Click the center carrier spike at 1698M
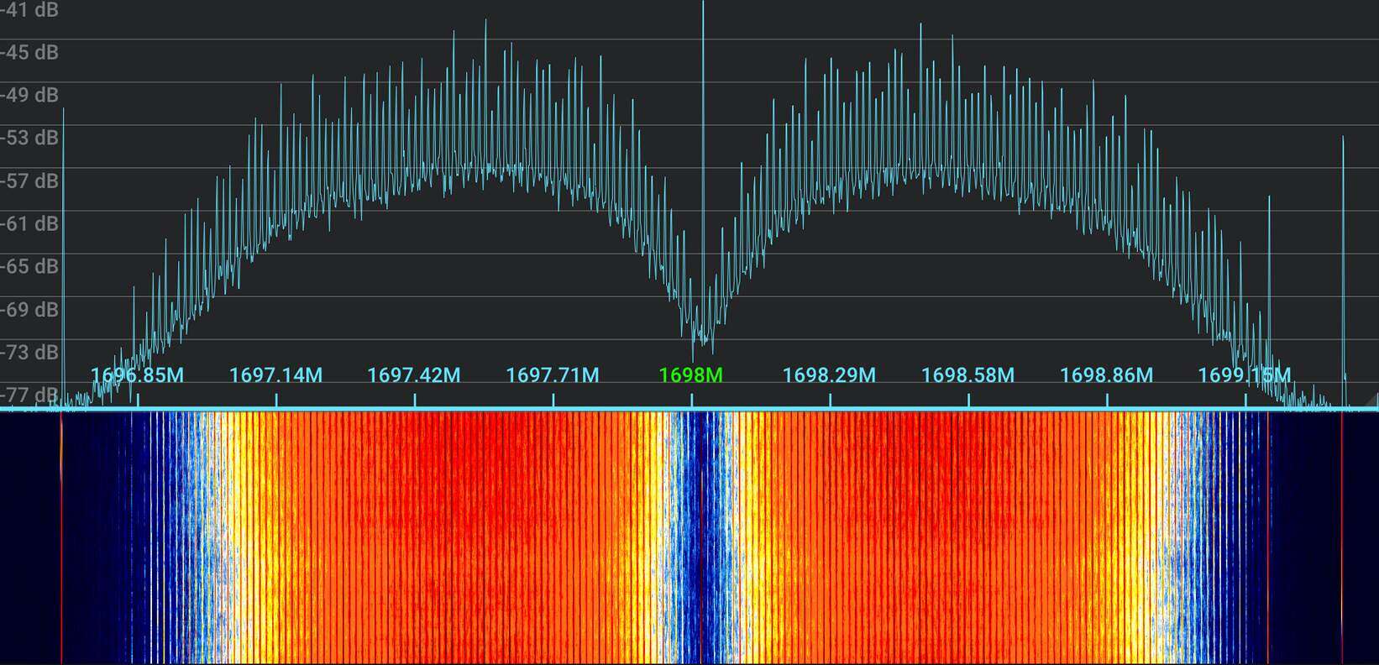 point(703,126)
